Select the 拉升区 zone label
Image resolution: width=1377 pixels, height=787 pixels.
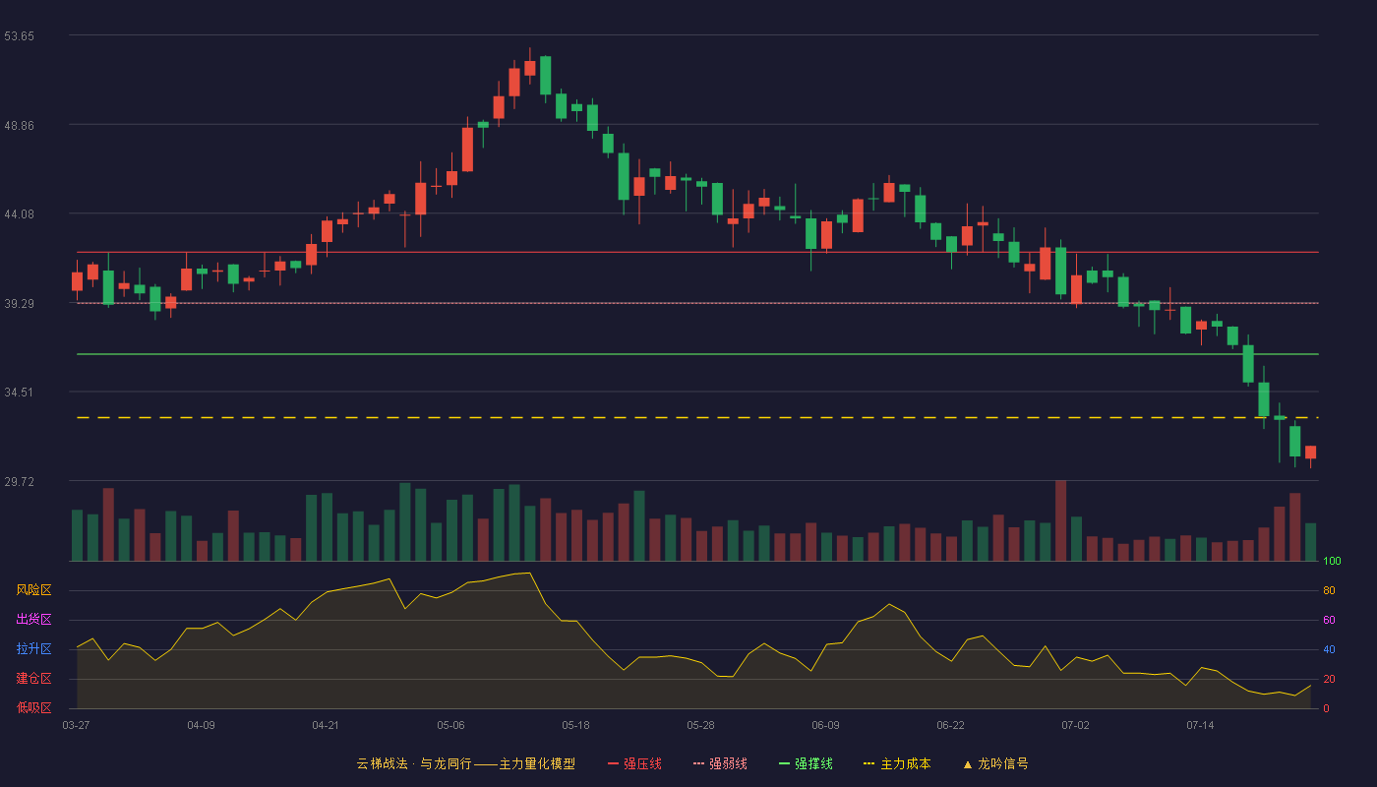coord(33,649)
